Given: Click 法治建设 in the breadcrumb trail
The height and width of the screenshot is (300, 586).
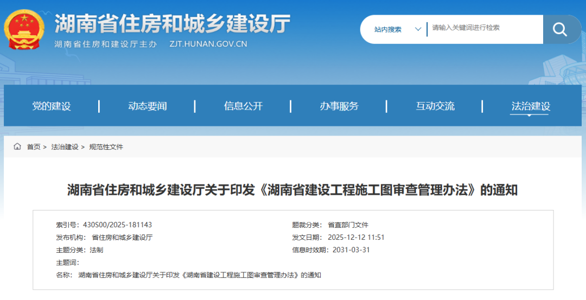Looking at the screenshot, I should pos(65,147).
